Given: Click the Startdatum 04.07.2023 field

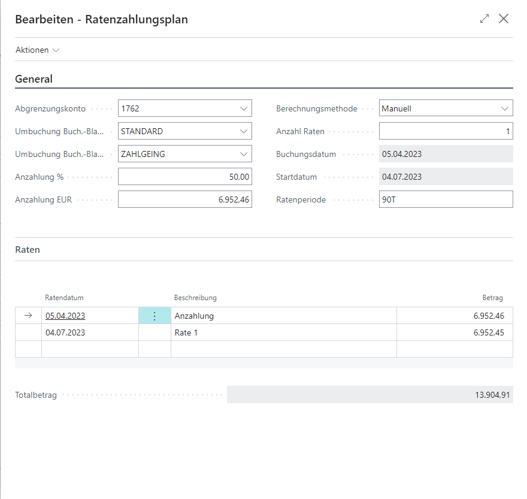Looking at the screenshot, I should (446, 177).
